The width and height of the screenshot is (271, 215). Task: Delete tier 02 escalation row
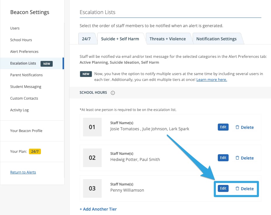(x=245, y=158)
